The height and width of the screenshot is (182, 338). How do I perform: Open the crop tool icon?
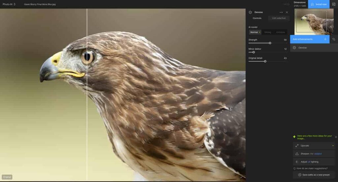click(334, 39)
